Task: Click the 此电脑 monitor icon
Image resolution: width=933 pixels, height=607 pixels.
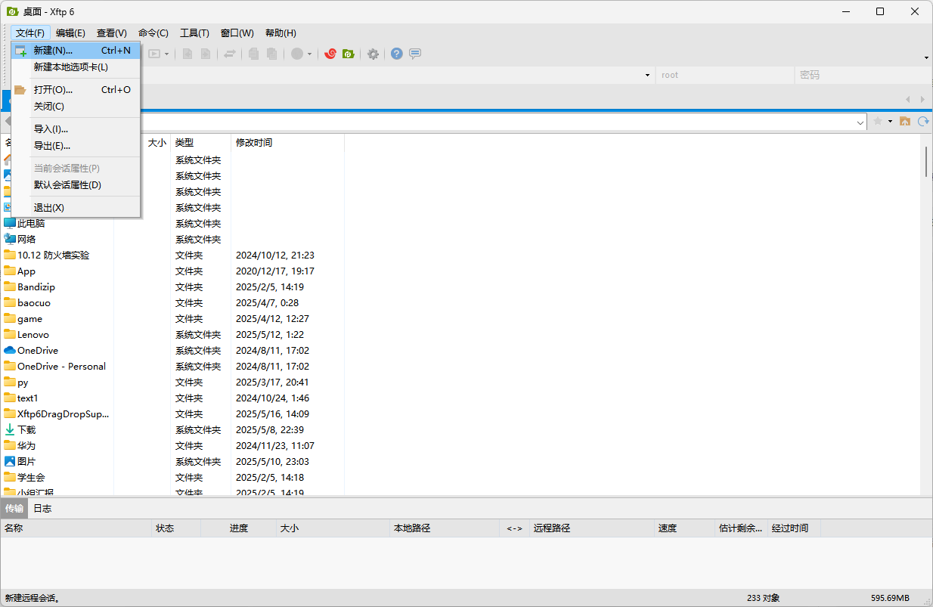Action: click(x=10, y=224)
